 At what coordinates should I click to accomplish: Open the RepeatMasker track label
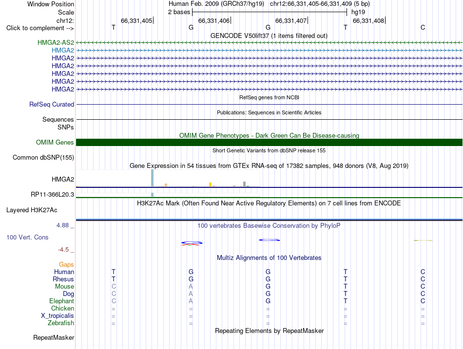coord(54,337)
